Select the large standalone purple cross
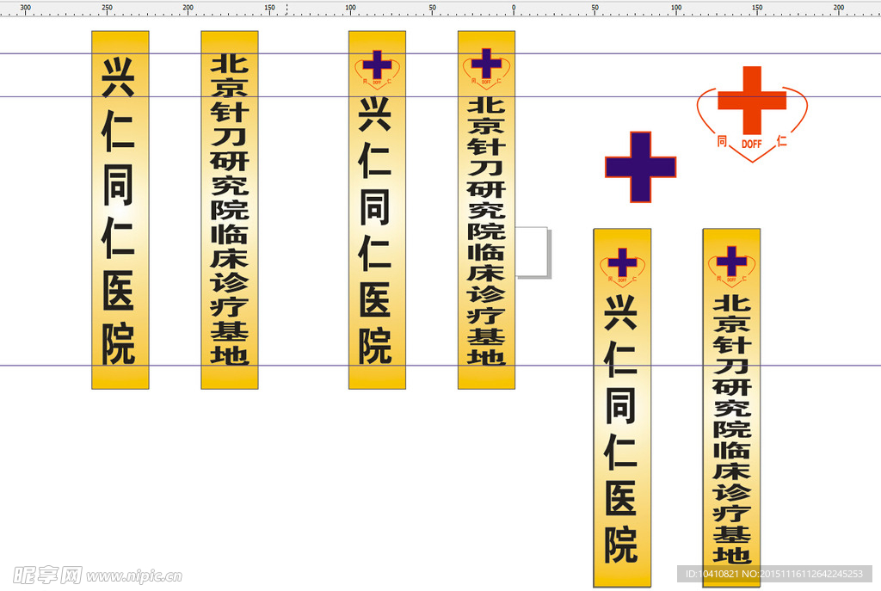This screenshot has height=591, width=881. click(640, 167)
